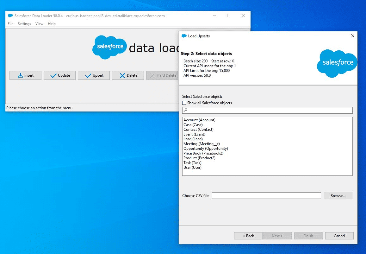Select Opportunity in the Salesforce object list
The image size is (366, 254).
tap(205, 148)
